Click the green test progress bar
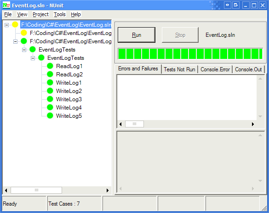 tap(190, 54)
